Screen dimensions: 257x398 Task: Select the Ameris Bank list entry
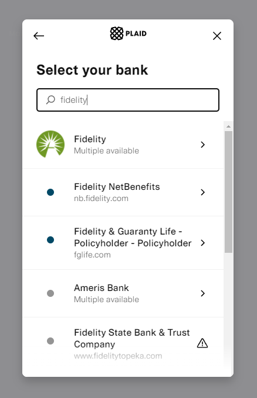point(123,293)
